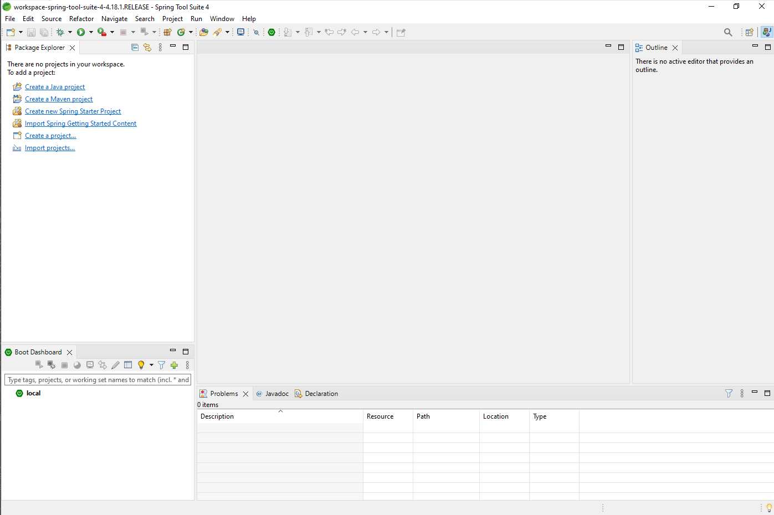This screenshot has width=774, height=515.
Task: Click the Open Type folder toolbar icon
Action: (204, 32)
